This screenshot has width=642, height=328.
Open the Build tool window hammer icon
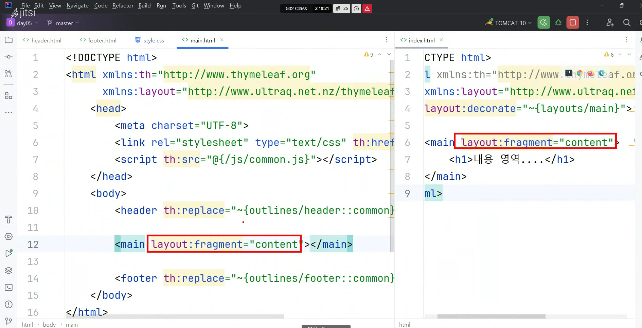pos(9,219)
